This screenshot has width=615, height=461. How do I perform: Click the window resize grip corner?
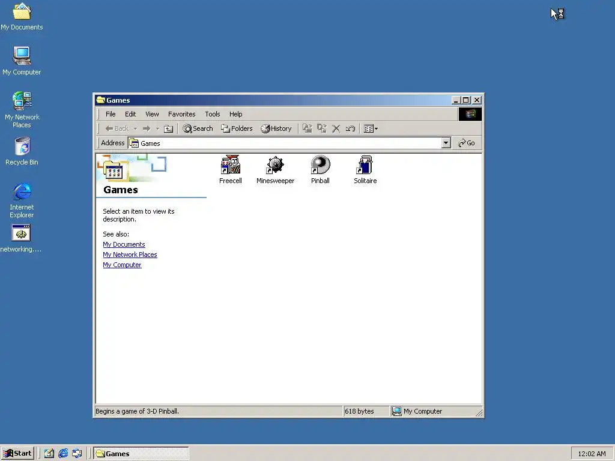[479, 412]
